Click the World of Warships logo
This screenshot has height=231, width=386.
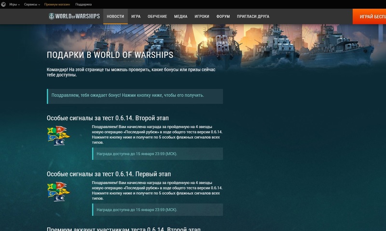74,16
